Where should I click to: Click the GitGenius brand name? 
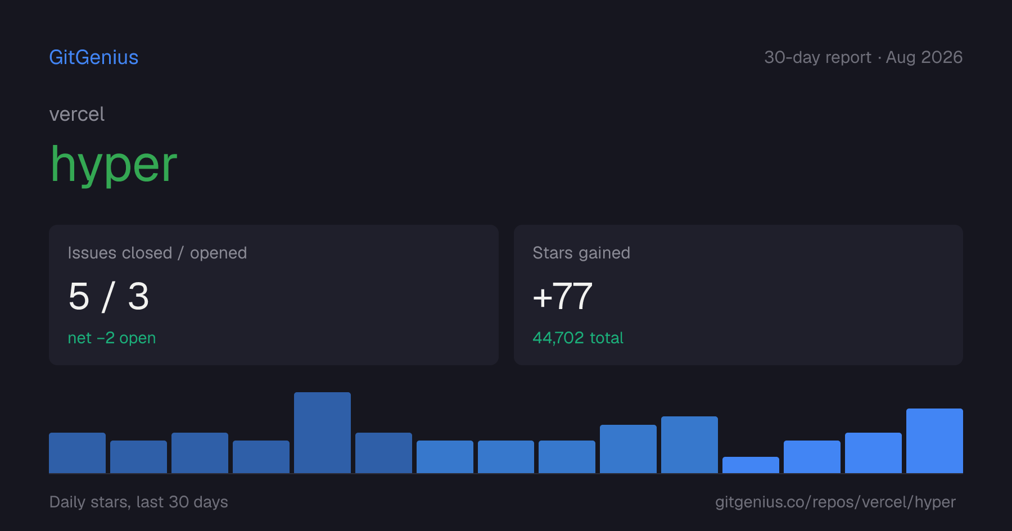coord(94,57)
